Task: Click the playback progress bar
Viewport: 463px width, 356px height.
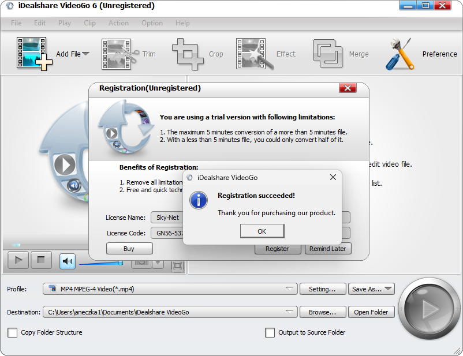Action: point(46,245)
